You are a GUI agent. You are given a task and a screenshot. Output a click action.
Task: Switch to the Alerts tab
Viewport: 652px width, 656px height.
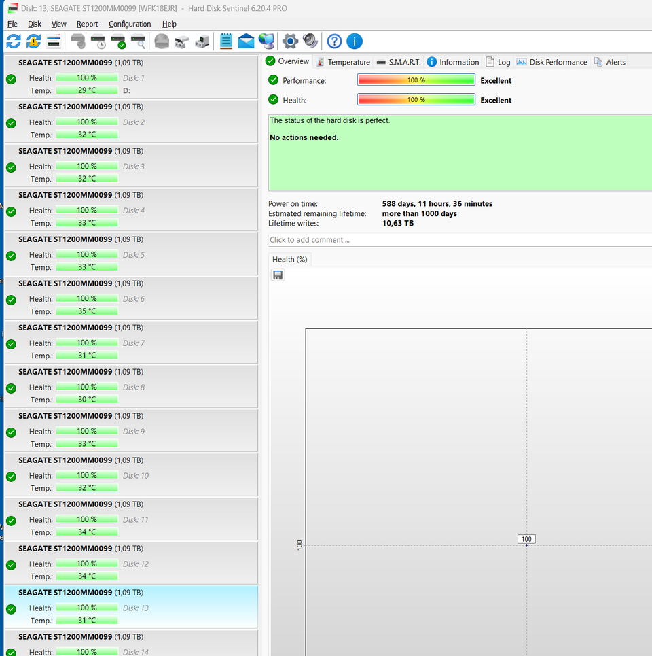click(610, 62)
